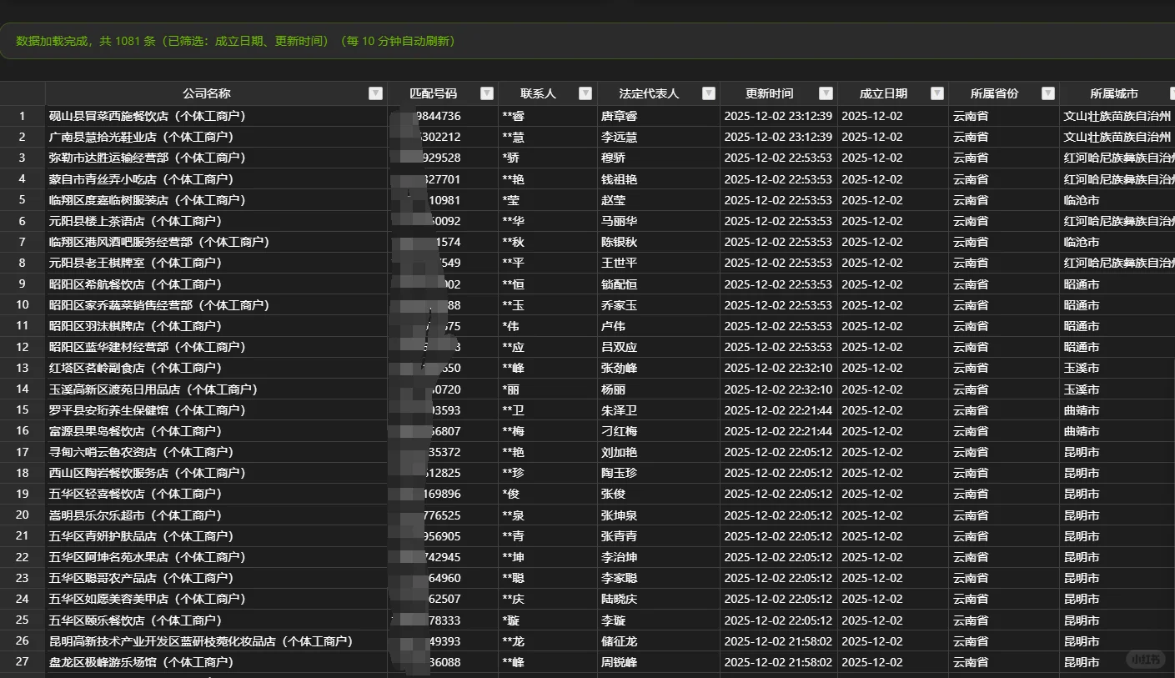Click legal representative 锁配恒

619,284
